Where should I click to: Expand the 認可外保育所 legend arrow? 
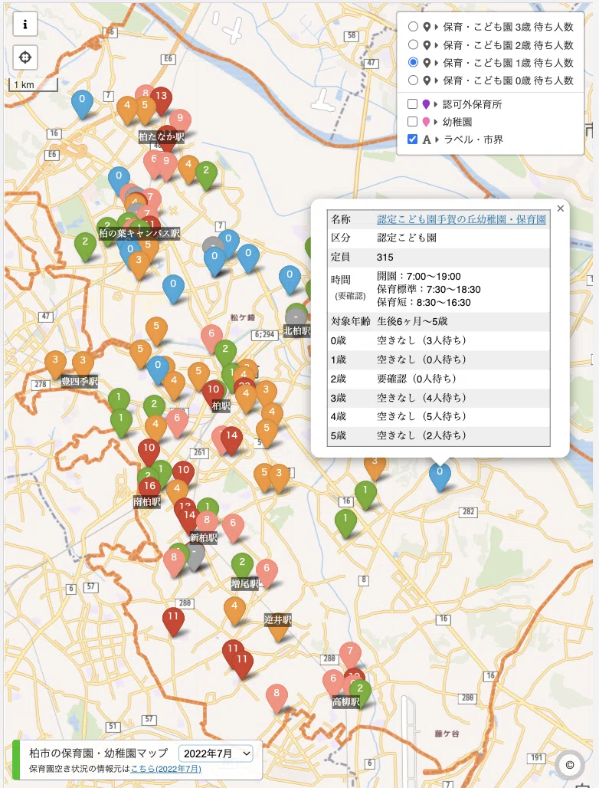436,104
